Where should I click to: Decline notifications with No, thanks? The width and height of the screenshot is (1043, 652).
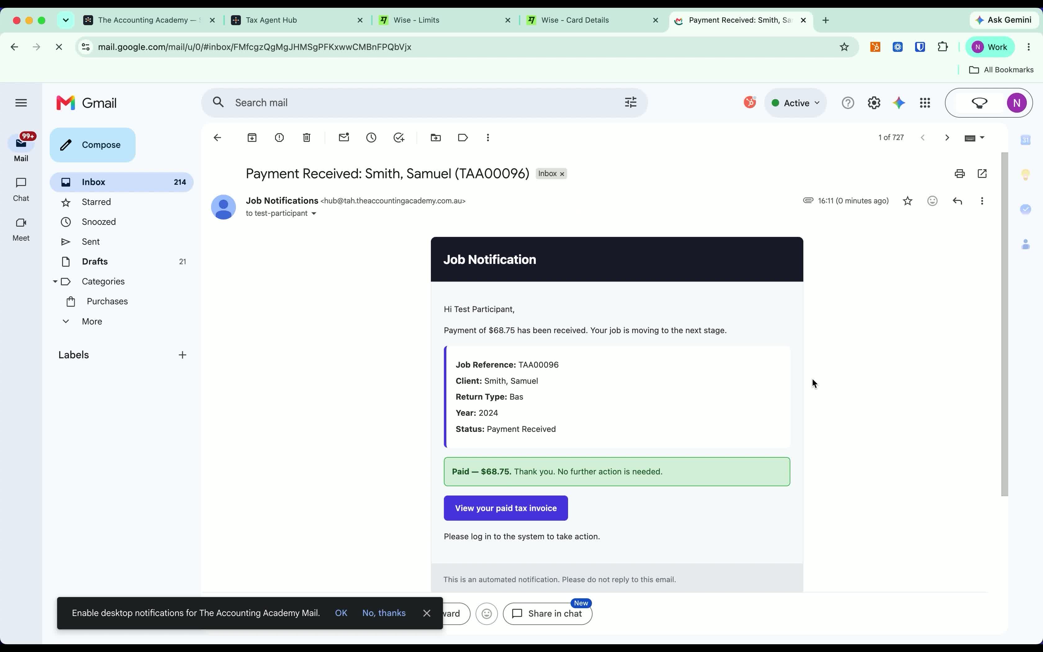tap(384, 613)
